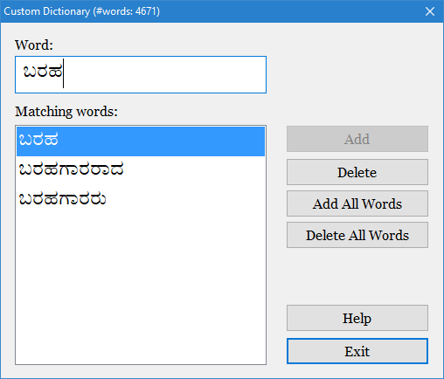Exit the Custom Dictionary dialog
Image resolution: width=444 pixels, height=379 pixels.
(357, 351)
